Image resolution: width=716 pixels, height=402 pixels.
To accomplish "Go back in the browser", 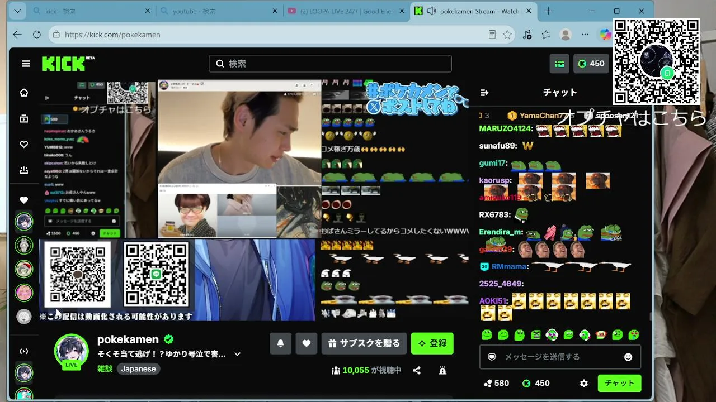I will (17, 35).
